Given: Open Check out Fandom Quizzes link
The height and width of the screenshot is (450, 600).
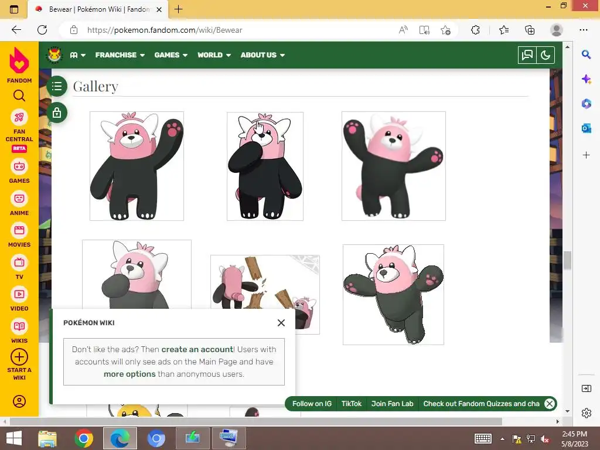Looking at the screenshot, I should pyautogui.click(x=481, y=404).
